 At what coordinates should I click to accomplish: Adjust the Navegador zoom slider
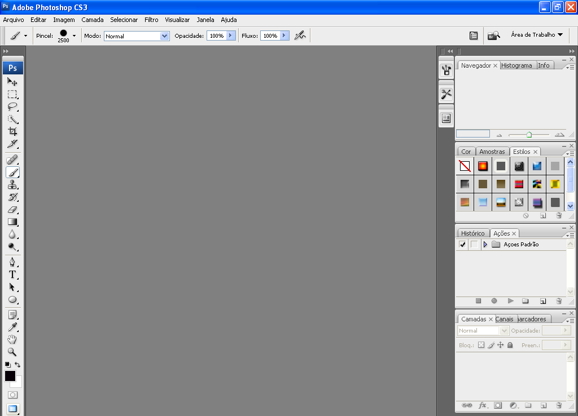529,135
